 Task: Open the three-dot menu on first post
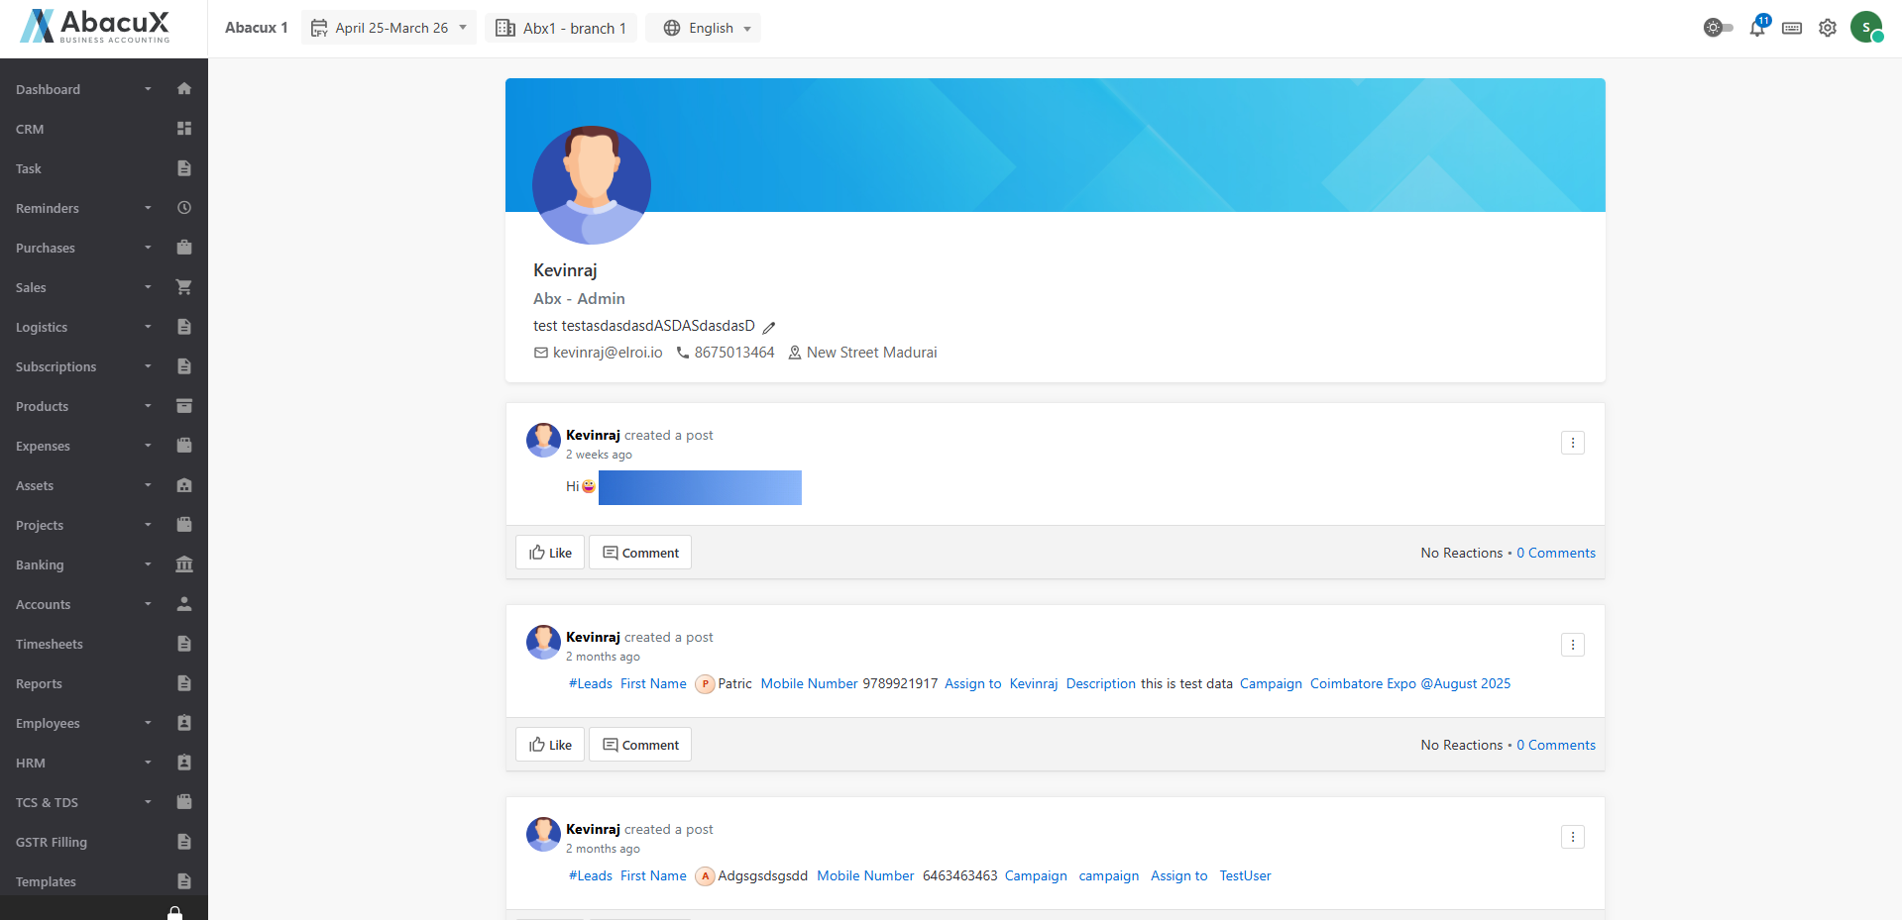tap(1573, 443)
